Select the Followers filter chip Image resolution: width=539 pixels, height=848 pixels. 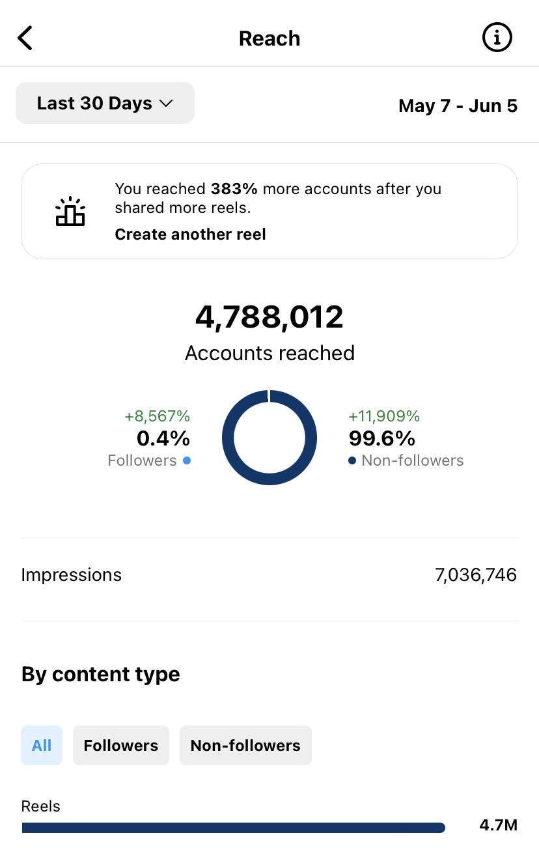click(121, 745)
